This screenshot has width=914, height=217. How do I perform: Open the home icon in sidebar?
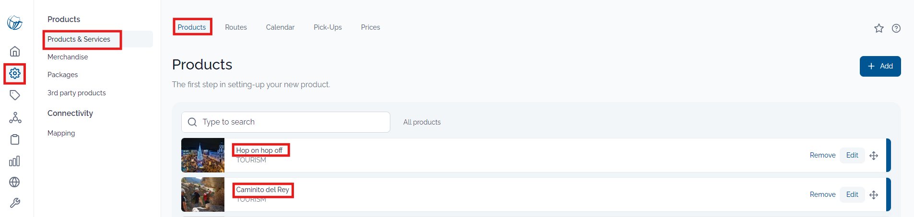(x=15, y=51)
